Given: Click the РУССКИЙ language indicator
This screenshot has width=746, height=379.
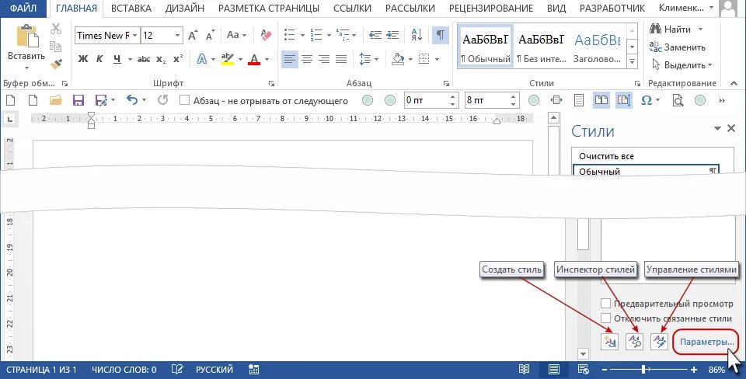Looking at the screenshot, I should (x=214, y=369).
